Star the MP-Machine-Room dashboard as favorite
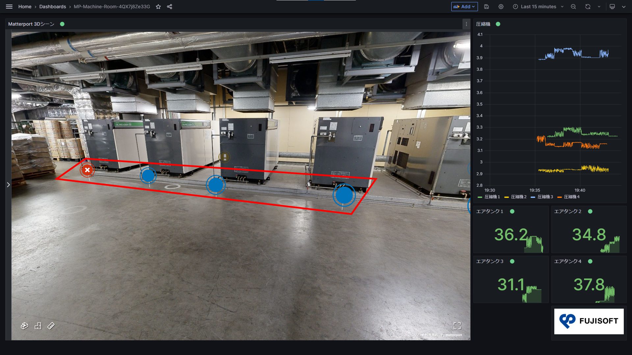Screen dimensions: 632x355 click(158, 6)
